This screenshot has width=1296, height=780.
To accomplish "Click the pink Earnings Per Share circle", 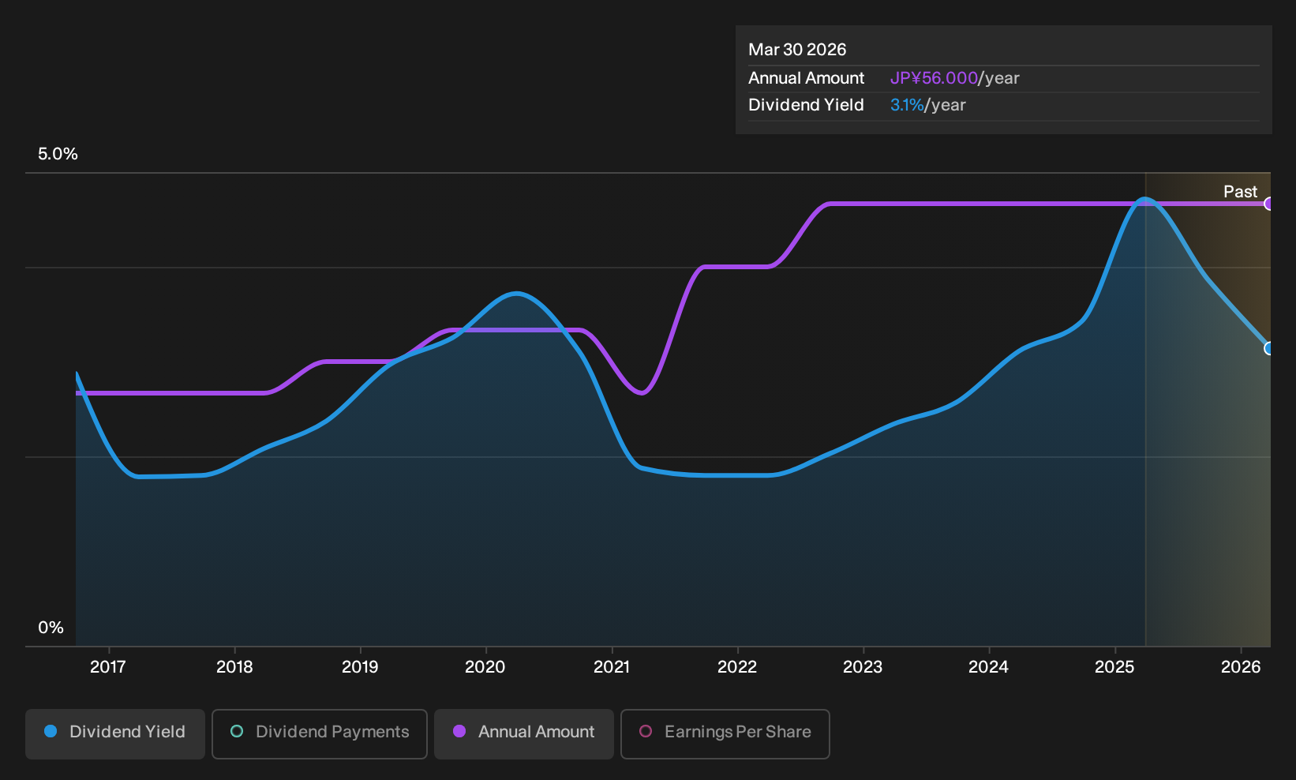I will pyautogui.click(x=646, y=732).
